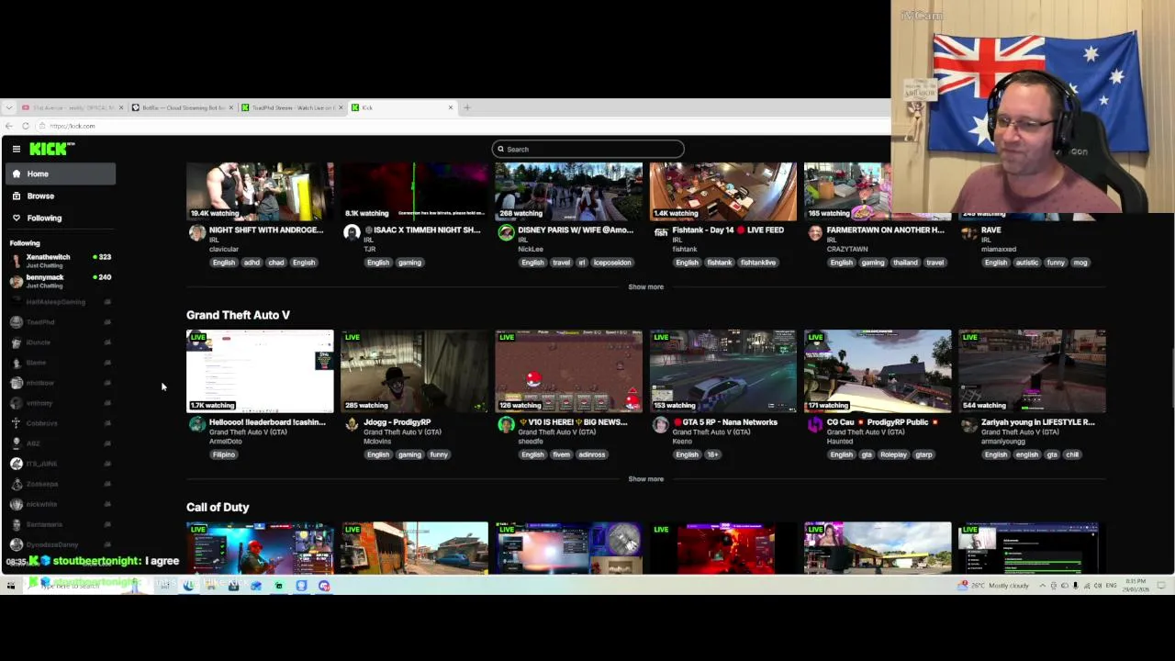
Task: Switch to the Botflix Cloud Streaming tab
Action: tap(182, 107)
